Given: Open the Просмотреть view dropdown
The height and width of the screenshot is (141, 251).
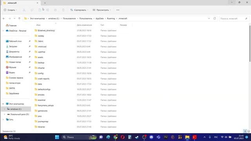Looking at the screenshot, I should pyautogui.click(x=102, y=10).
